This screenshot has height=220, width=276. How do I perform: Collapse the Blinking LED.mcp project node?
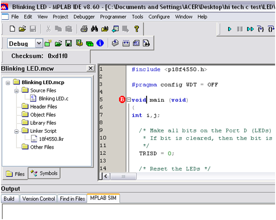click(8, 83)
